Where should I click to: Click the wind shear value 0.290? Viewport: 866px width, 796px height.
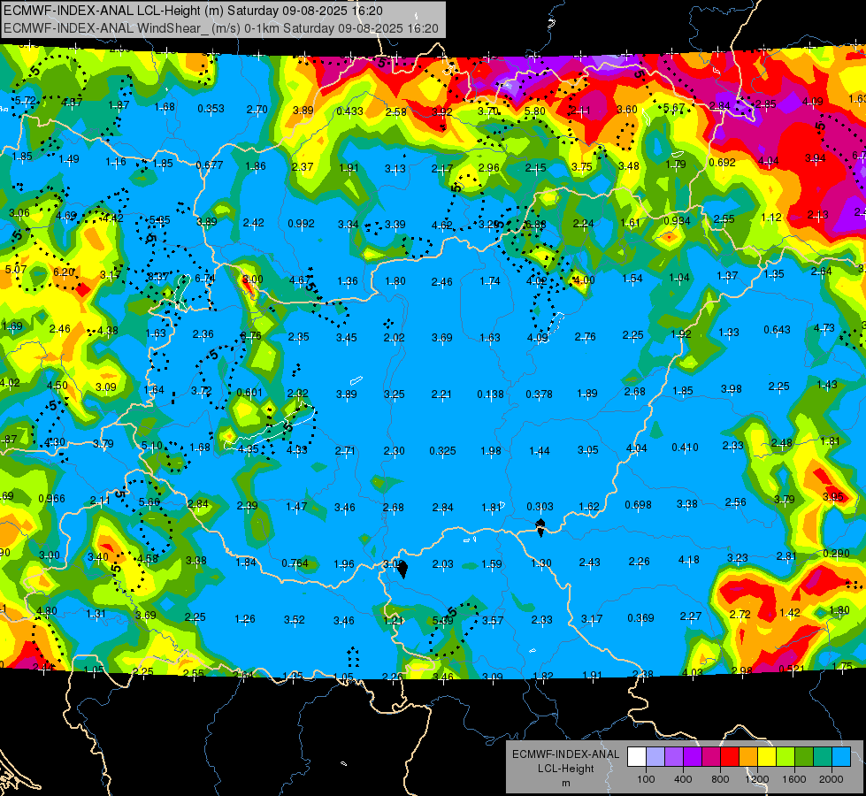836,553
